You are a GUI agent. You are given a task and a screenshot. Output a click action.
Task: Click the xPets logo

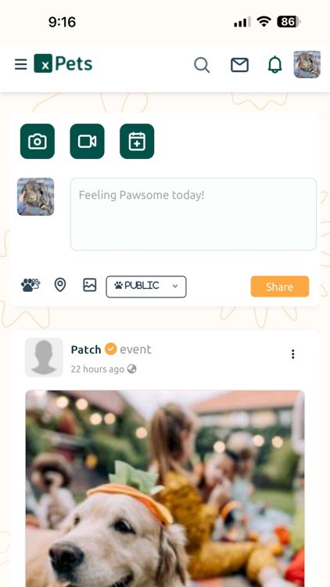point(63,63)
